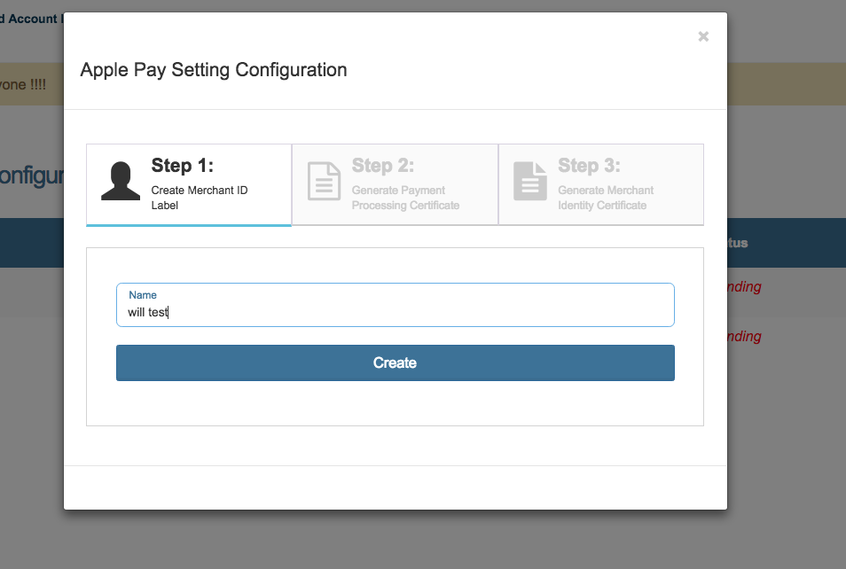The height and width of the screenshot is (569, 846).
Task: Click the 'Apple Pay Setting Configuration' title
Action: pos(214,70)
